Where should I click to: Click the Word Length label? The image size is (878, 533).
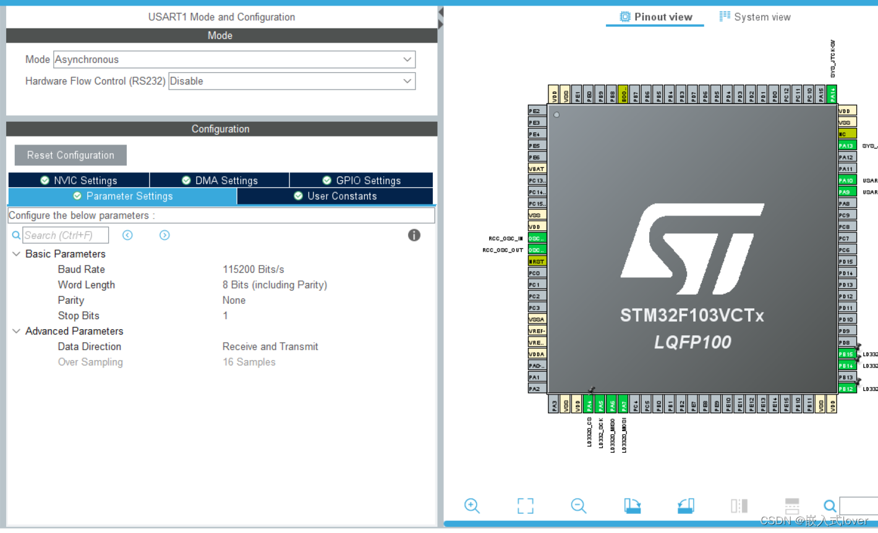[x=86, y=285]
